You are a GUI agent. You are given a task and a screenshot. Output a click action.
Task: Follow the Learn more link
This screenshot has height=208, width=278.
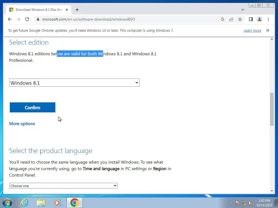click(252, 30)
